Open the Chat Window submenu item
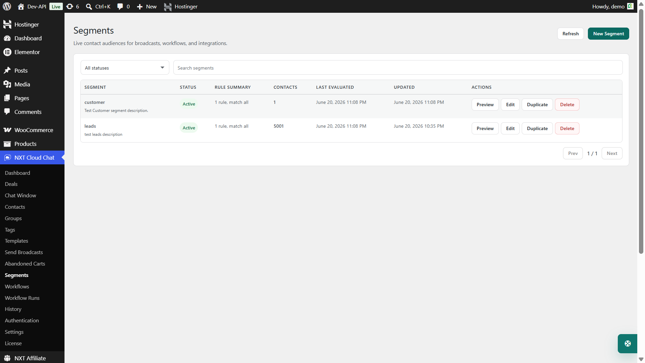This screenshot has width=645, height=363. [x=20, y=195]
